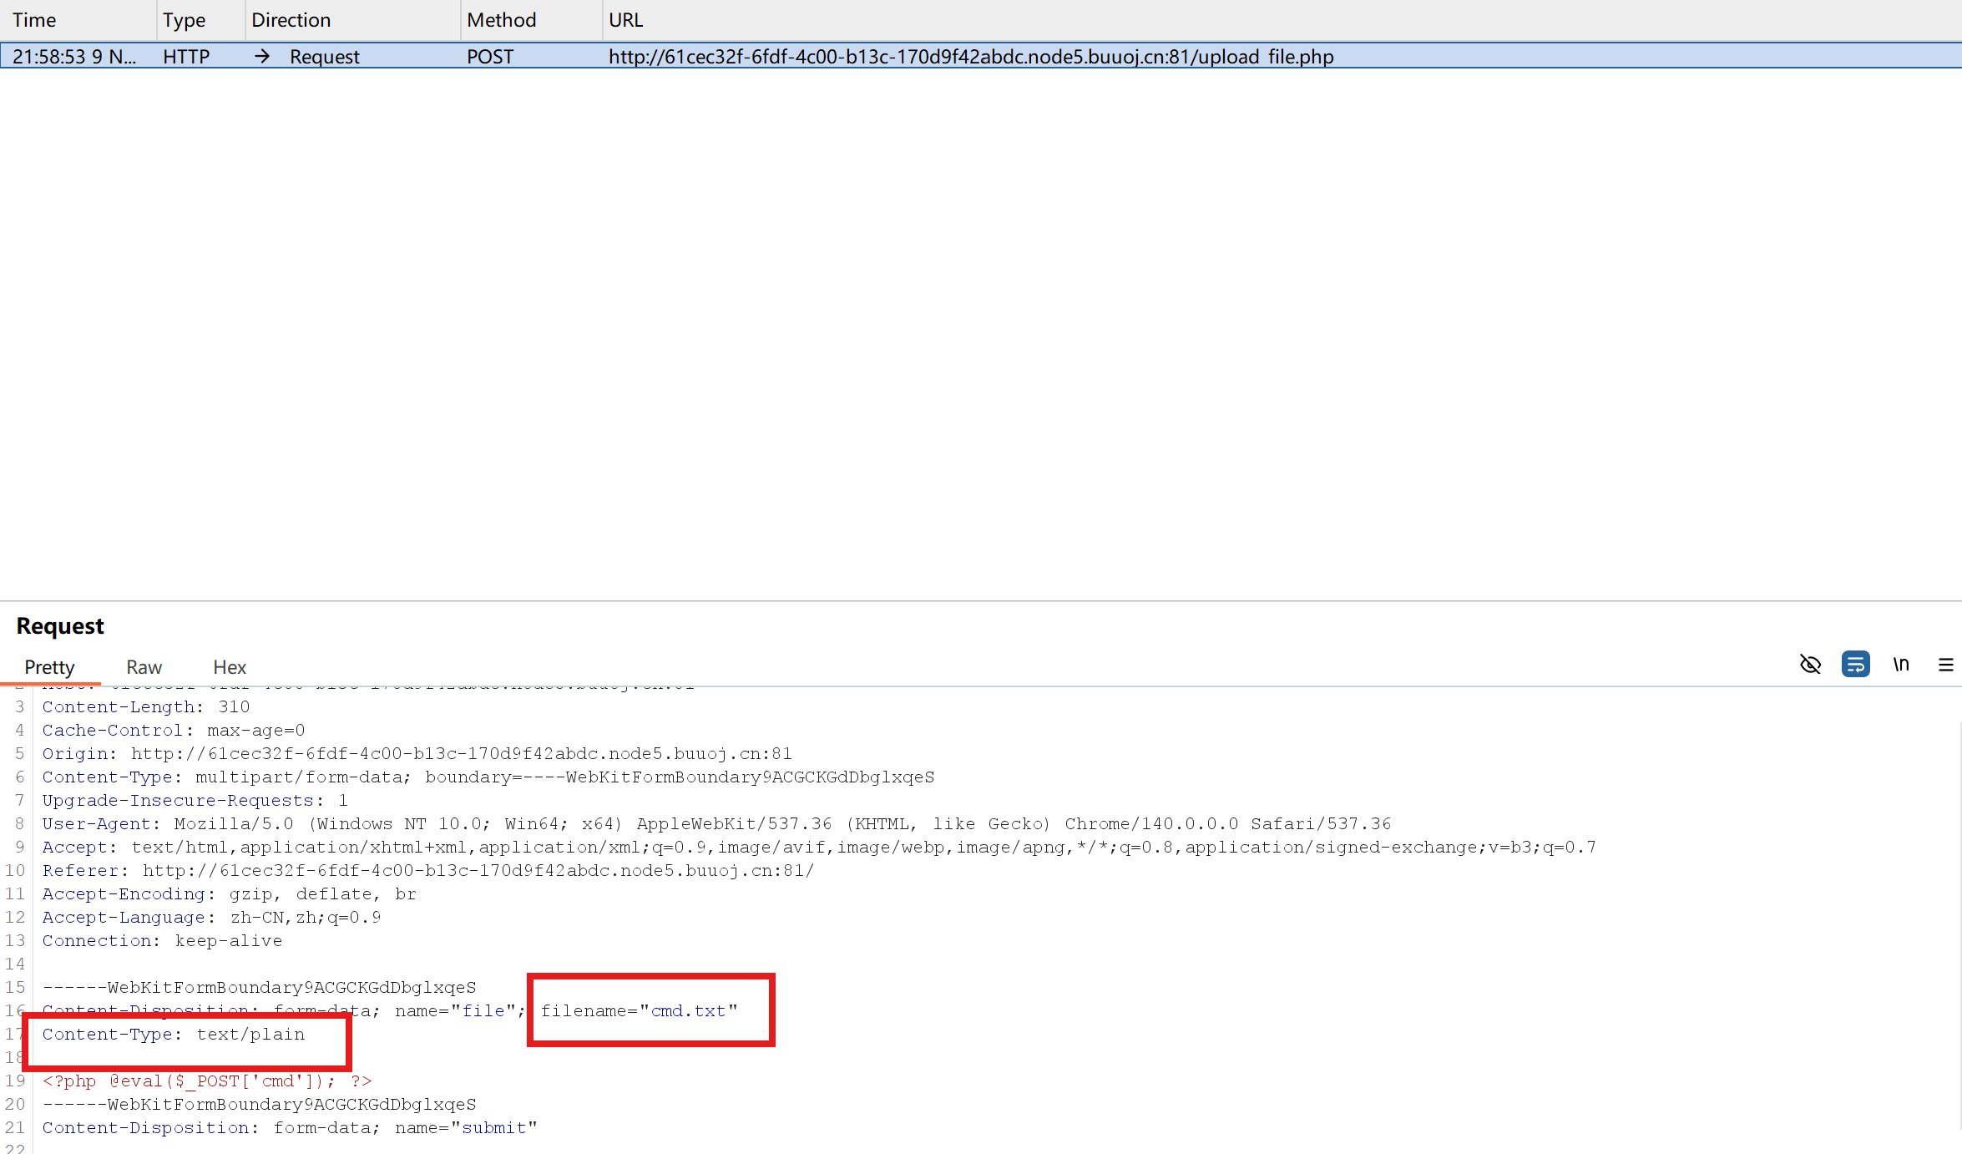Click the User-Agent header line

coord(716,824)
